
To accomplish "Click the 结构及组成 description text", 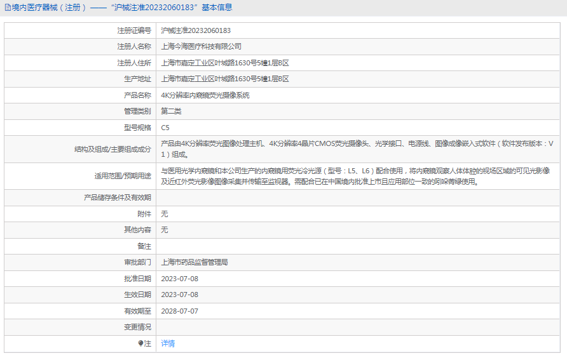I will [x=357, y=149].
